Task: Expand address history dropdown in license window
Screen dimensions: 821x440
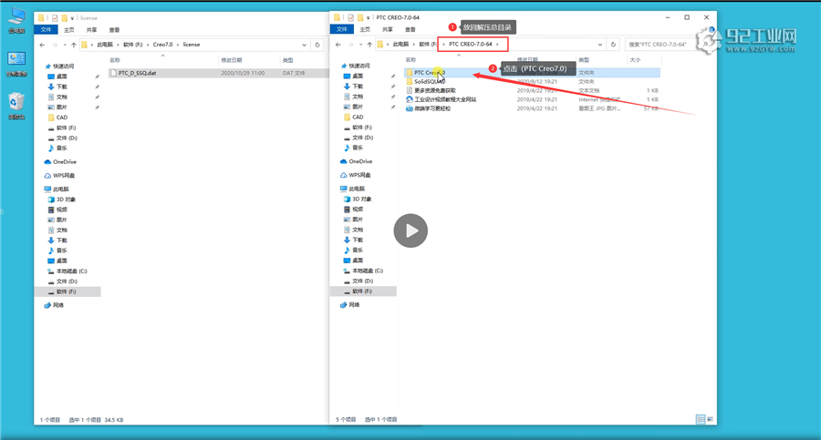Action: coord(304,45)
